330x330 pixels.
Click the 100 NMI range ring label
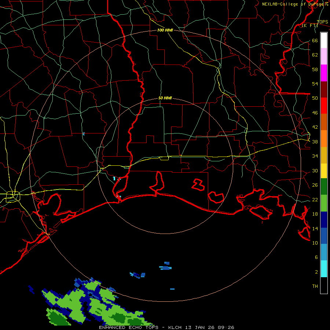pyautogui.click(x=165, y=30)
